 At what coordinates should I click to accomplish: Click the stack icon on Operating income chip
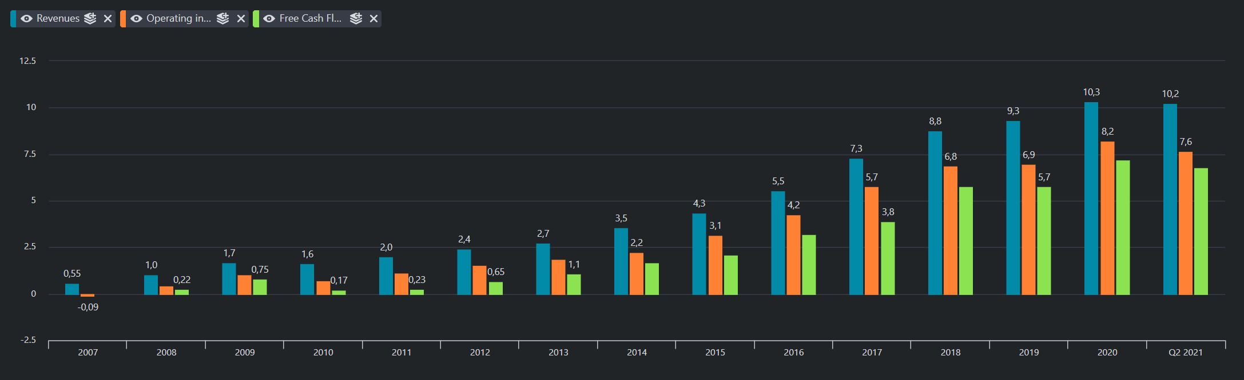point(223,19)
